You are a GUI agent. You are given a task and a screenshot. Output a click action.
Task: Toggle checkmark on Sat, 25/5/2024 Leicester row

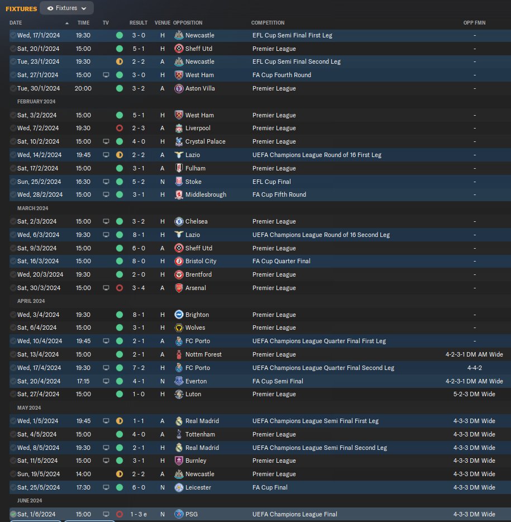click(13, 487)
